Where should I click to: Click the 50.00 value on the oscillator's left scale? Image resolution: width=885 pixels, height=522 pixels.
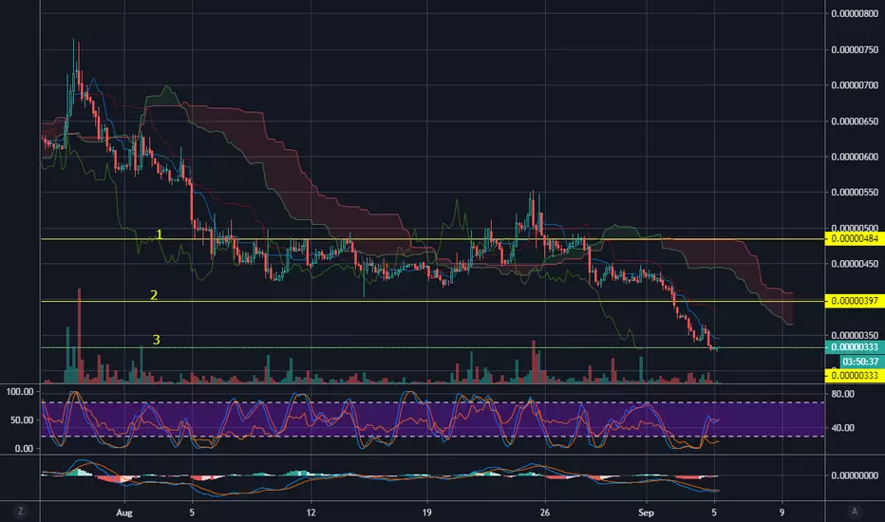22,420
